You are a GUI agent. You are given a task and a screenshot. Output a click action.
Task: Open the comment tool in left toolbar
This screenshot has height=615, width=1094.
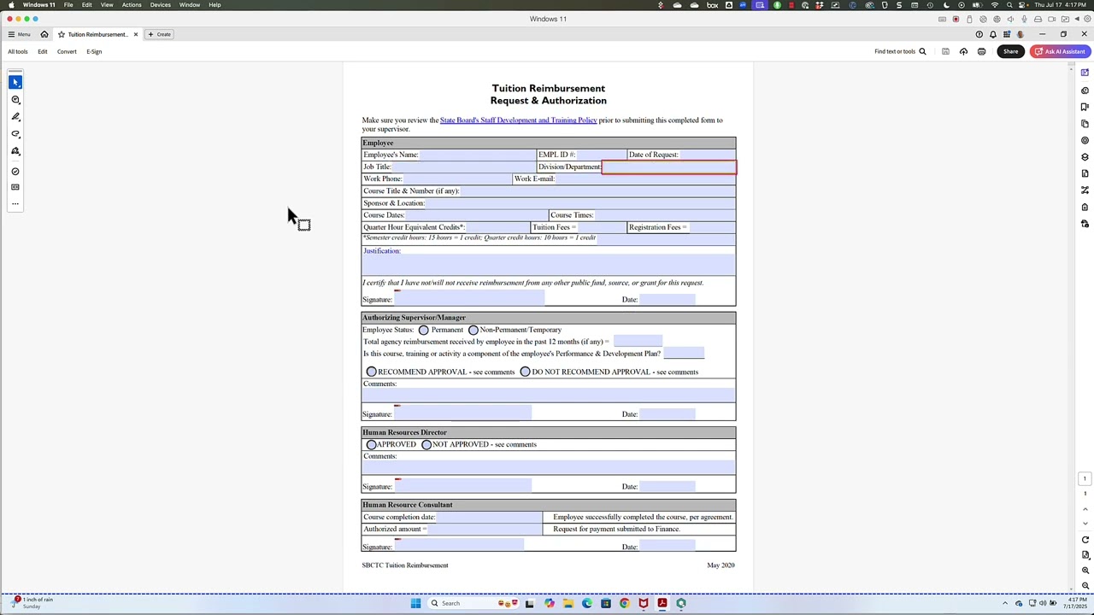point(15,99)
